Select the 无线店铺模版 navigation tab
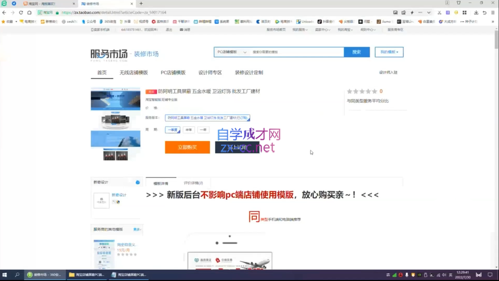The image size is (499, 281). (x=133, y=73)
